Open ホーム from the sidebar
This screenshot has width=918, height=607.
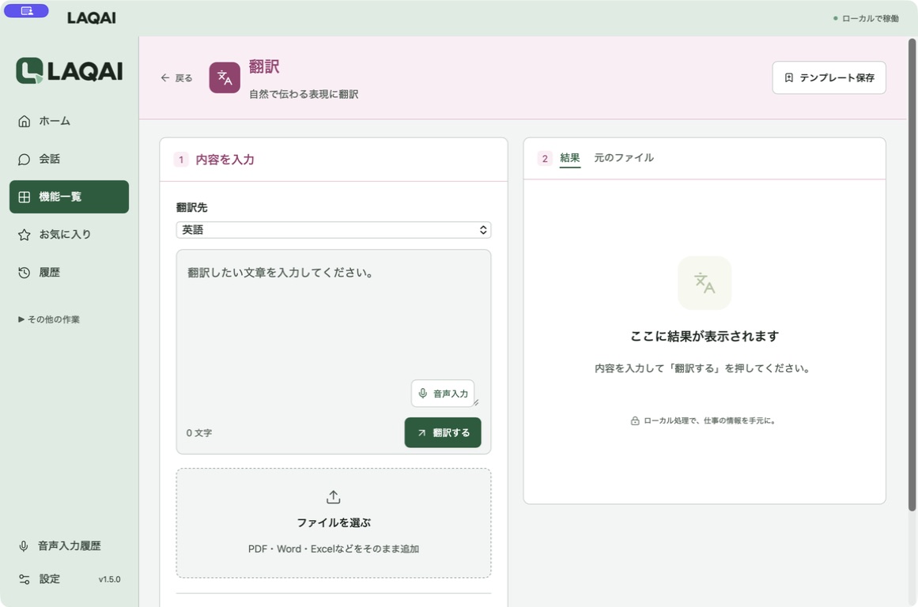click(69, 121)
